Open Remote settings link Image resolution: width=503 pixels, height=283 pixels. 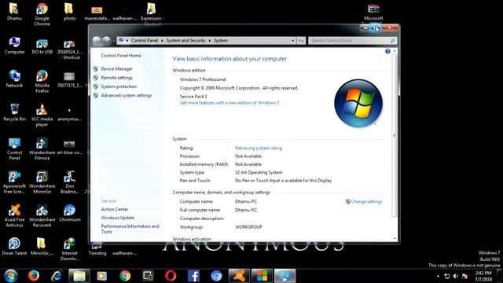(x=116, y=78)
